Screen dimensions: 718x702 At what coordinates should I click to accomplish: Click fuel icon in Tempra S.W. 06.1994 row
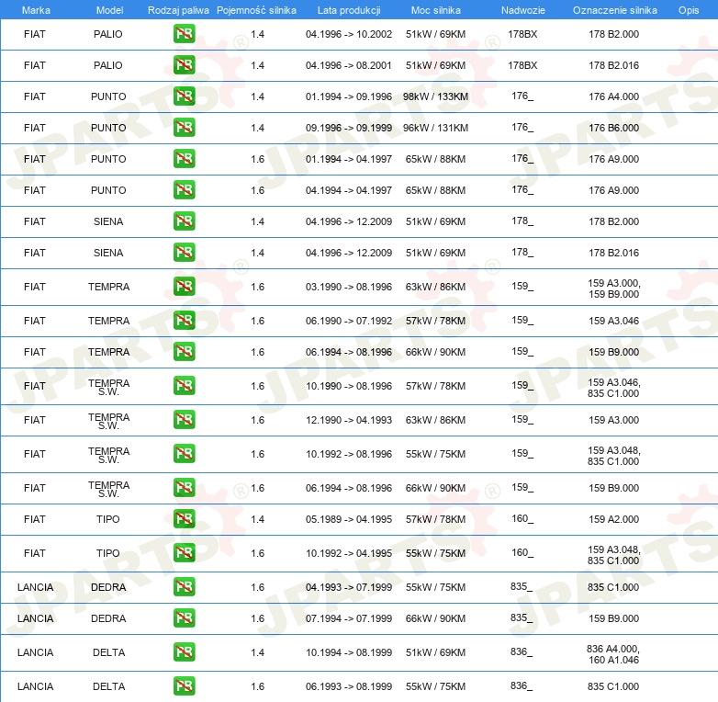click(184, 488)
